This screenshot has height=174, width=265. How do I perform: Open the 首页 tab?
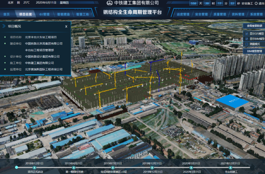(6, 14)
